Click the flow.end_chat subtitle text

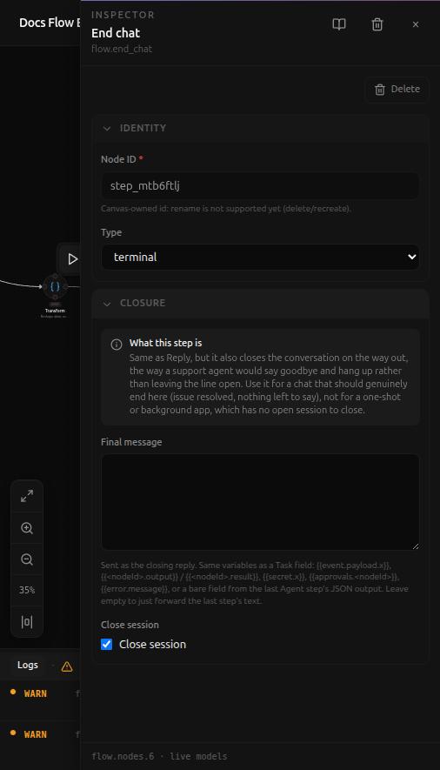[122, 49]
